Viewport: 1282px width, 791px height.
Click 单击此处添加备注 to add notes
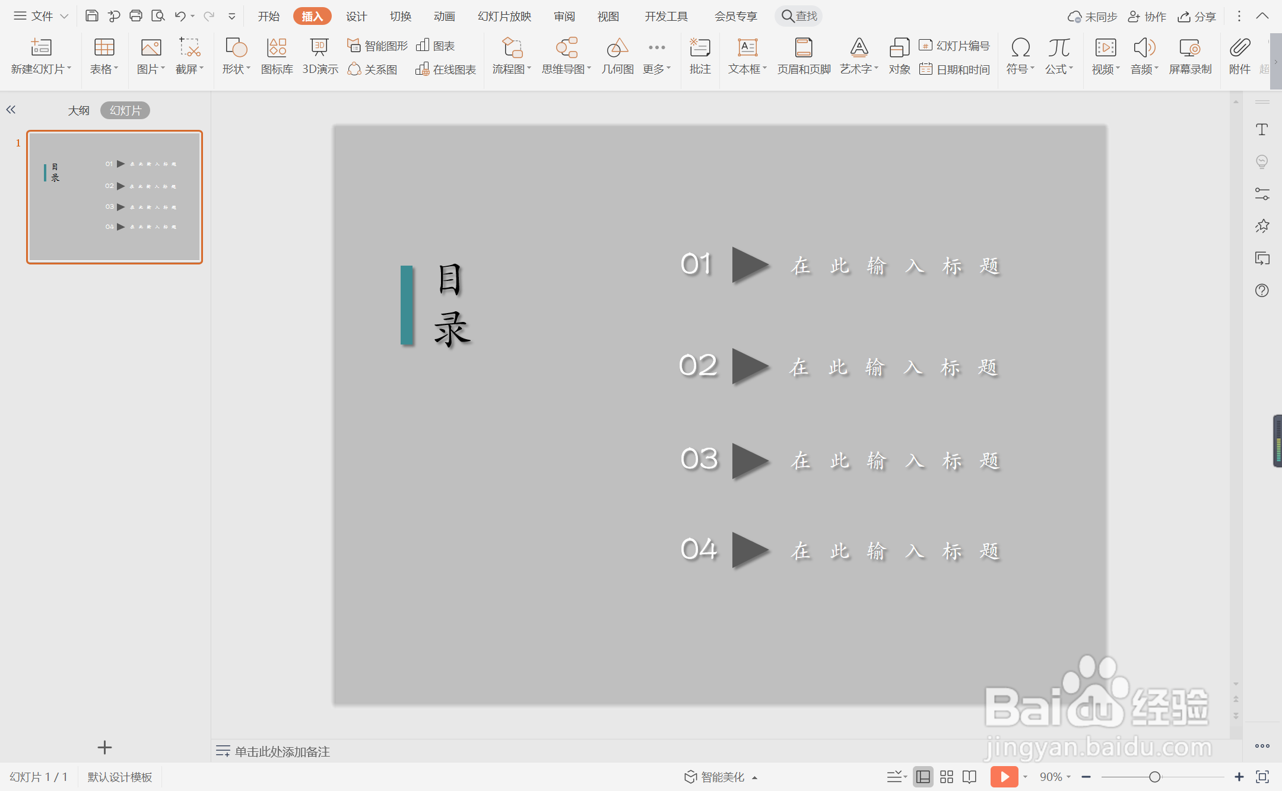[282, 751]
